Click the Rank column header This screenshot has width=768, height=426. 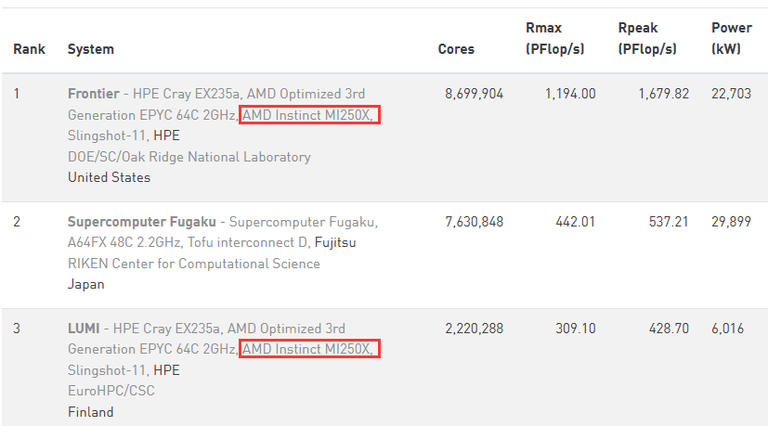[30, 49]
